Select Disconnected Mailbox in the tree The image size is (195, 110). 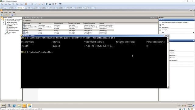(14, 31)
